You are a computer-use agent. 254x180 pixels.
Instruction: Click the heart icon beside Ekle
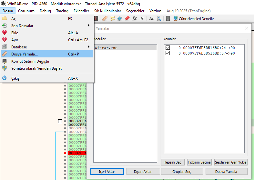click(5, 33)
